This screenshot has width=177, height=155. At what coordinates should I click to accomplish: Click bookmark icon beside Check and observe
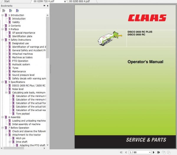point(10,131)
